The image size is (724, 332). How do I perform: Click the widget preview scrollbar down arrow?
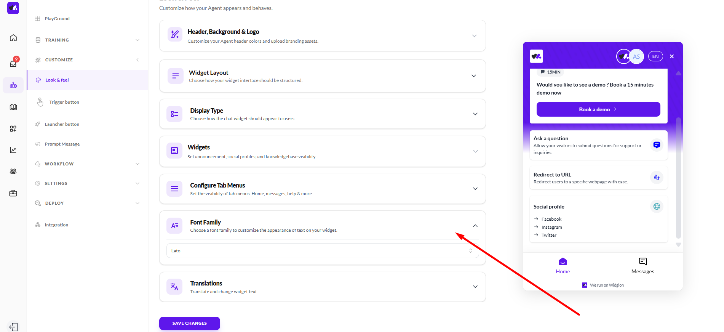(x=678, y=245)
